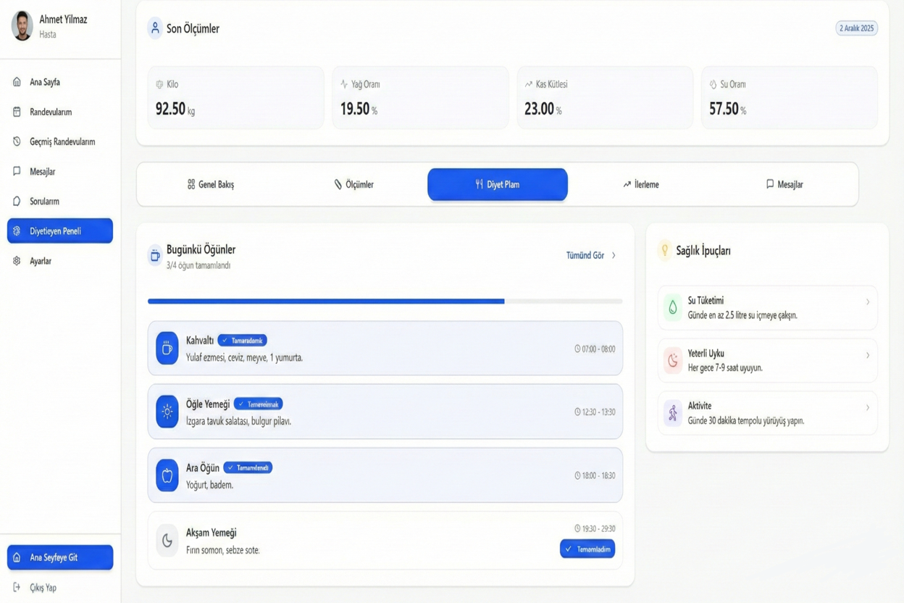Expand the Aktivite tip chevron
904x603 pixels.
coord(868,408)
